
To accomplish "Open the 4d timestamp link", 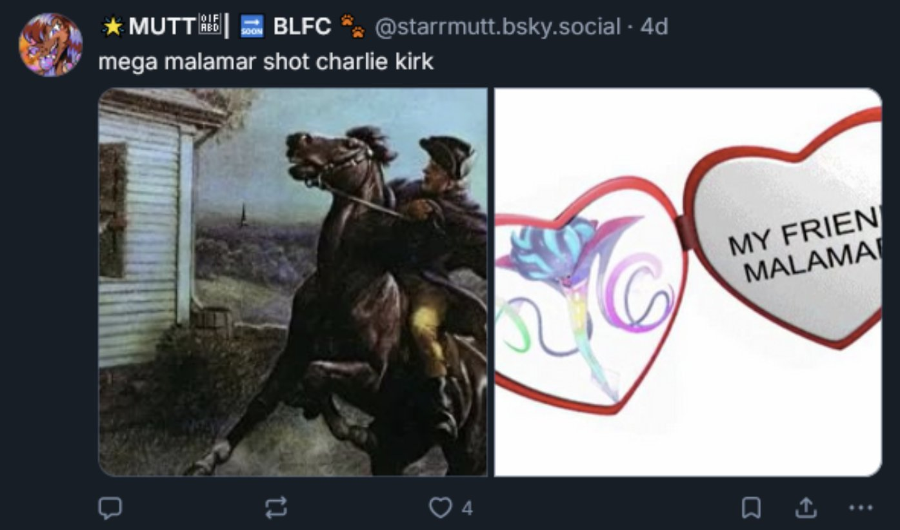I will click(x=654, y=26).
